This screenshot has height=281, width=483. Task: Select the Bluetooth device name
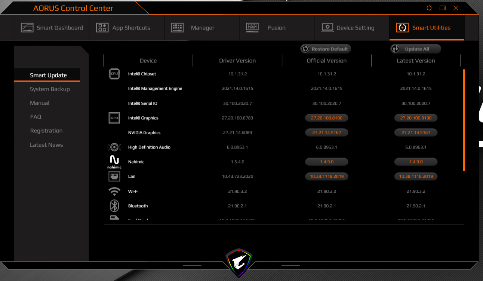tap(138, 206)
